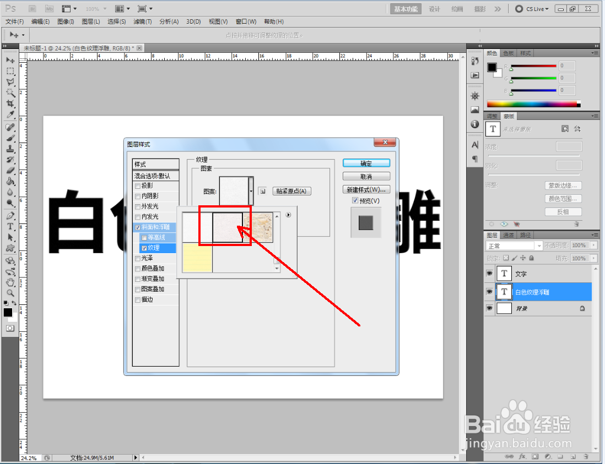Enable the 颜色叠加 checkbox
The width and height of the screenshot is (605, 464).
point(138,269)
